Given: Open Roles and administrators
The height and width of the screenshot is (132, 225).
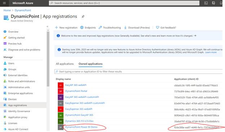Looking at the screenshot, I should [x=22, y=81].
